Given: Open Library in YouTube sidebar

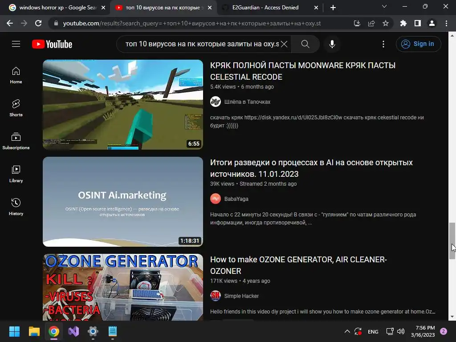Looking at the screenshot, I should pyautogui.click(x=16, y=174).
